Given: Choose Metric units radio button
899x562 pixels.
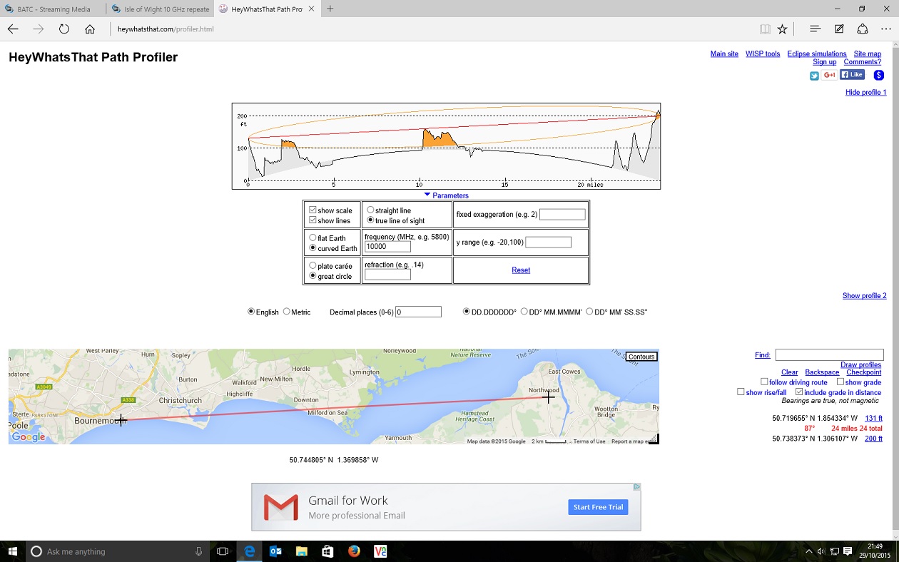Looking at the screenshot, I should pyautogui.click(x=287, y=312).
